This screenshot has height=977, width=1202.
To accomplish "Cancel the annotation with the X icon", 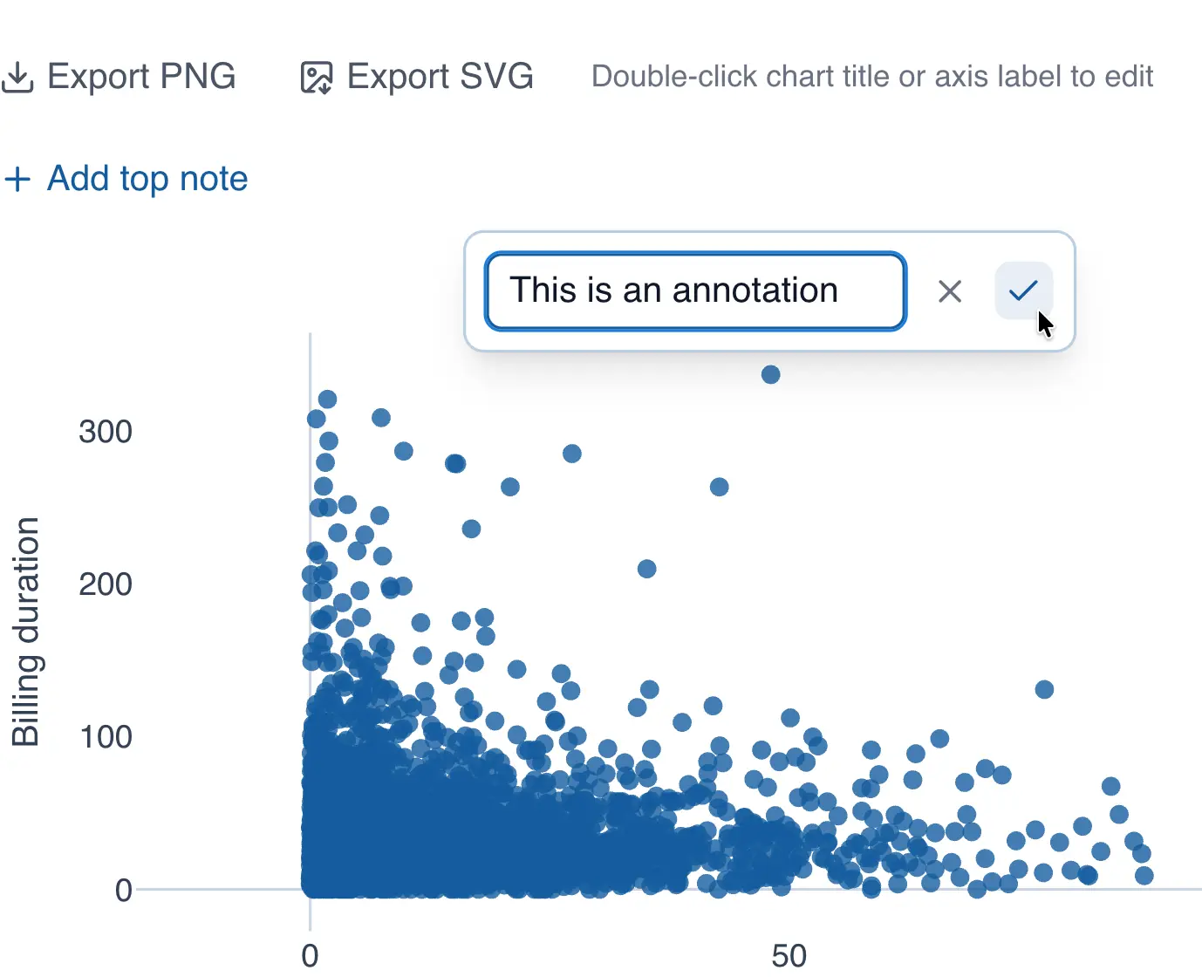I will [949, 291].
